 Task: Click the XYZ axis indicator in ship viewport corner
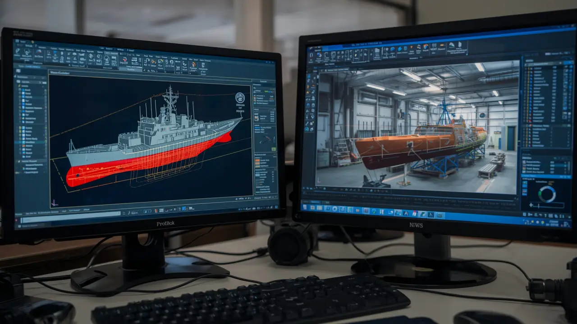(x=55, y=202)
